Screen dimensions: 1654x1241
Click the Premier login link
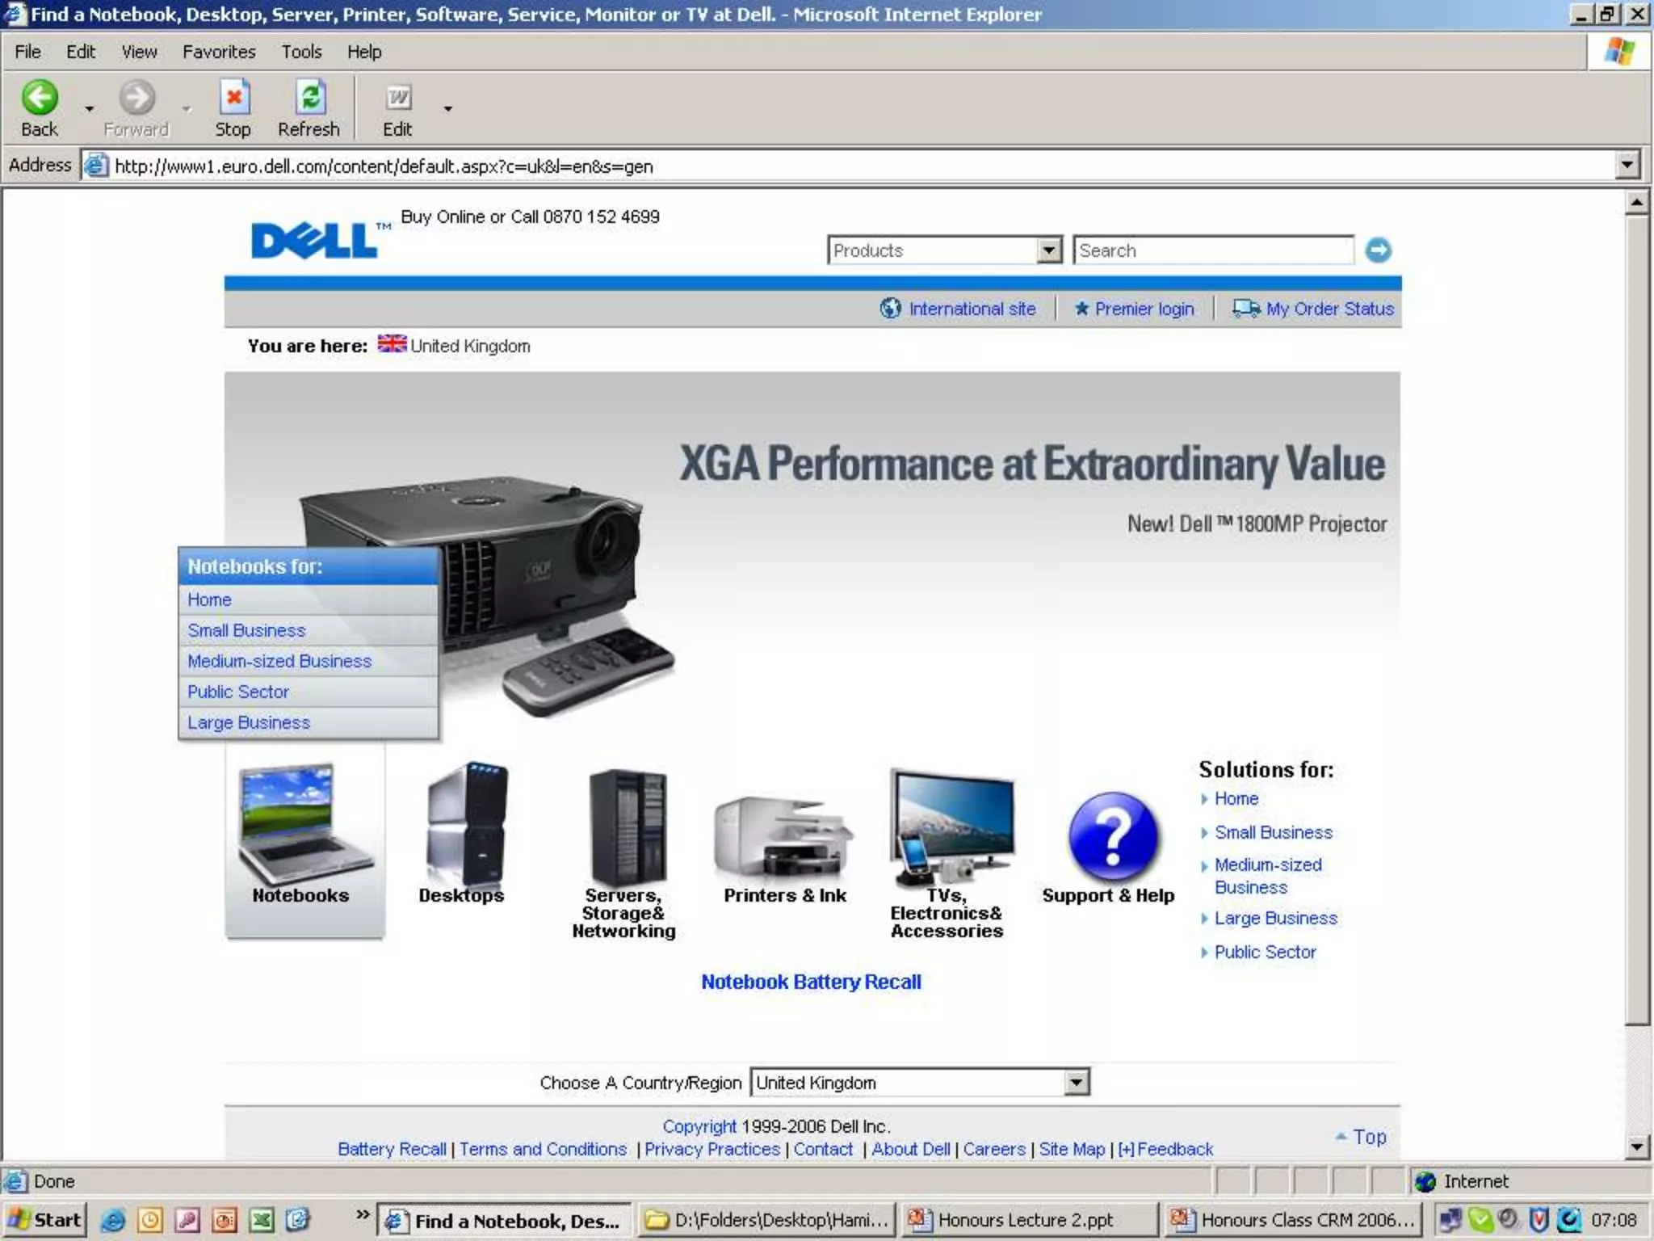1144,309
